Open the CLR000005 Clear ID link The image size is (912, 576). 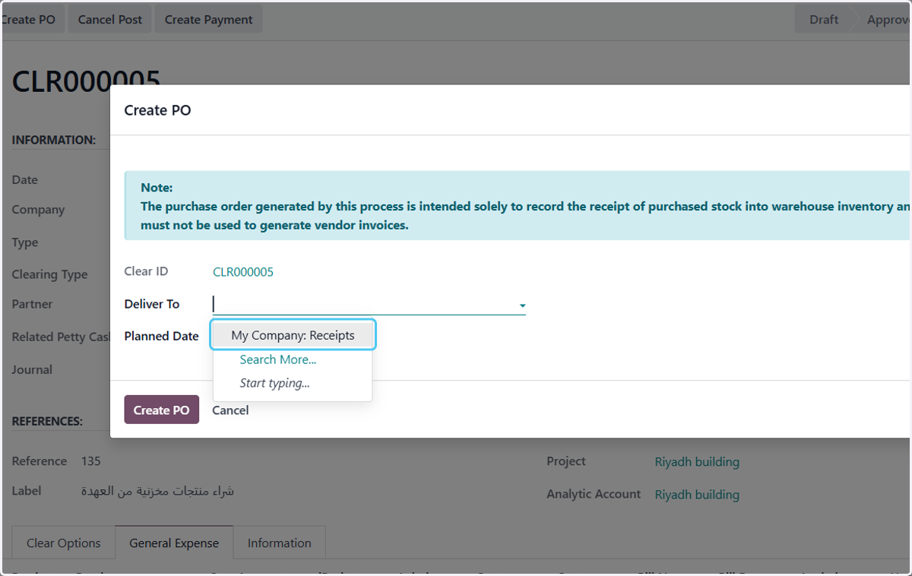pyautogui.click(x=243, y=272)
